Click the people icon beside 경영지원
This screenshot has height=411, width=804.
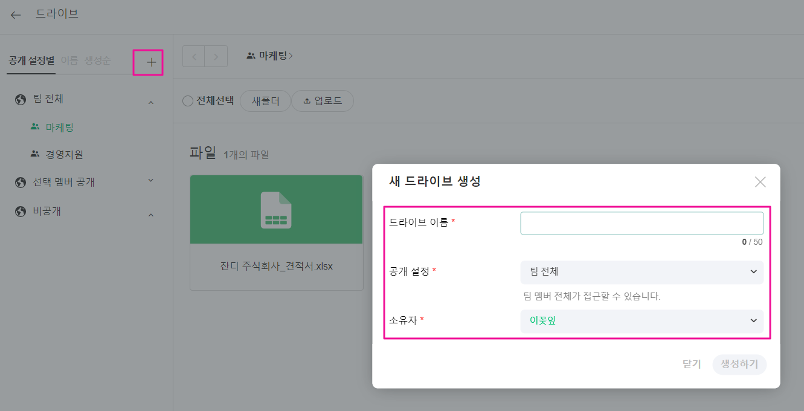(x=35, y=154)
